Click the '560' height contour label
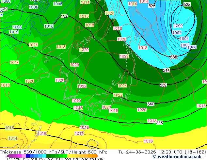Viewport: 207px width, 160px height. [151, 104]
